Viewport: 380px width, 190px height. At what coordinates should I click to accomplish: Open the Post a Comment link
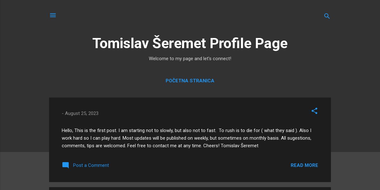click(x=91, y=165)
